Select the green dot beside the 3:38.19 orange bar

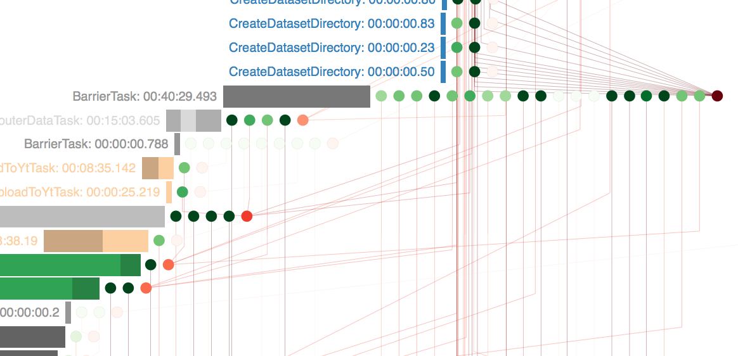159,240
